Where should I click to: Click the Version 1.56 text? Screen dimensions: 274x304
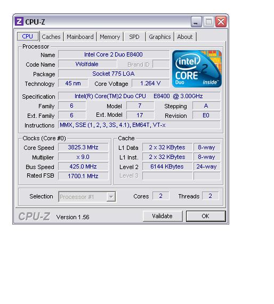73,217
